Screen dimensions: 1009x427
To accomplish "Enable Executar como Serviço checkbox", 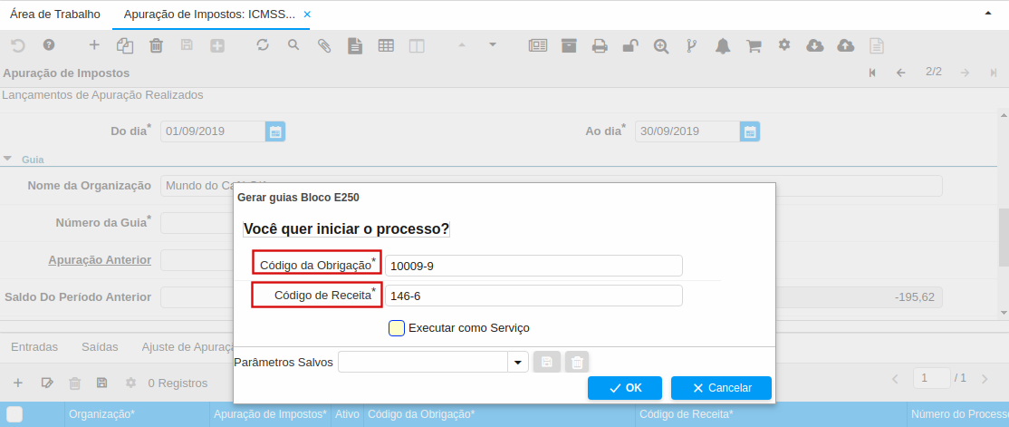I will click(397, 328).
